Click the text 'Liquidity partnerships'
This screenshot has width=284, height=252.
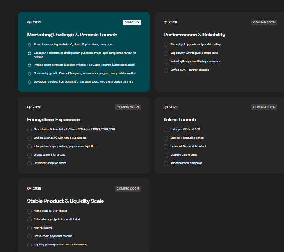(184, 155)
